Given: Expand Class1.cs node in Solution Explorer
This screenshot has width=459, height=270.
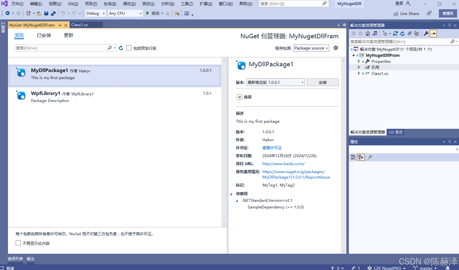Looking at the screenshot, I should pos(359,73).
